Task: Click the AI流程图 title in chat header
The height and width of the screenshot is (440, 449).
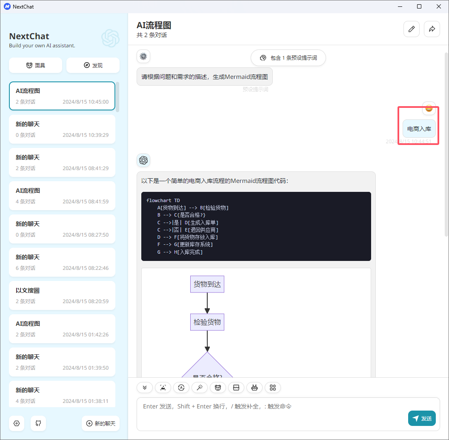Action: click(154, 26)
